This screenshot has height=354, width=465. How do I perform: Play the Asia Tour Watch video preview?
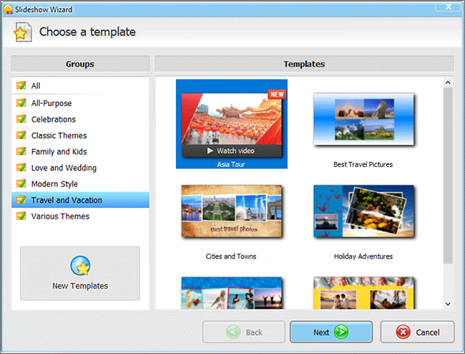[231, 150]
